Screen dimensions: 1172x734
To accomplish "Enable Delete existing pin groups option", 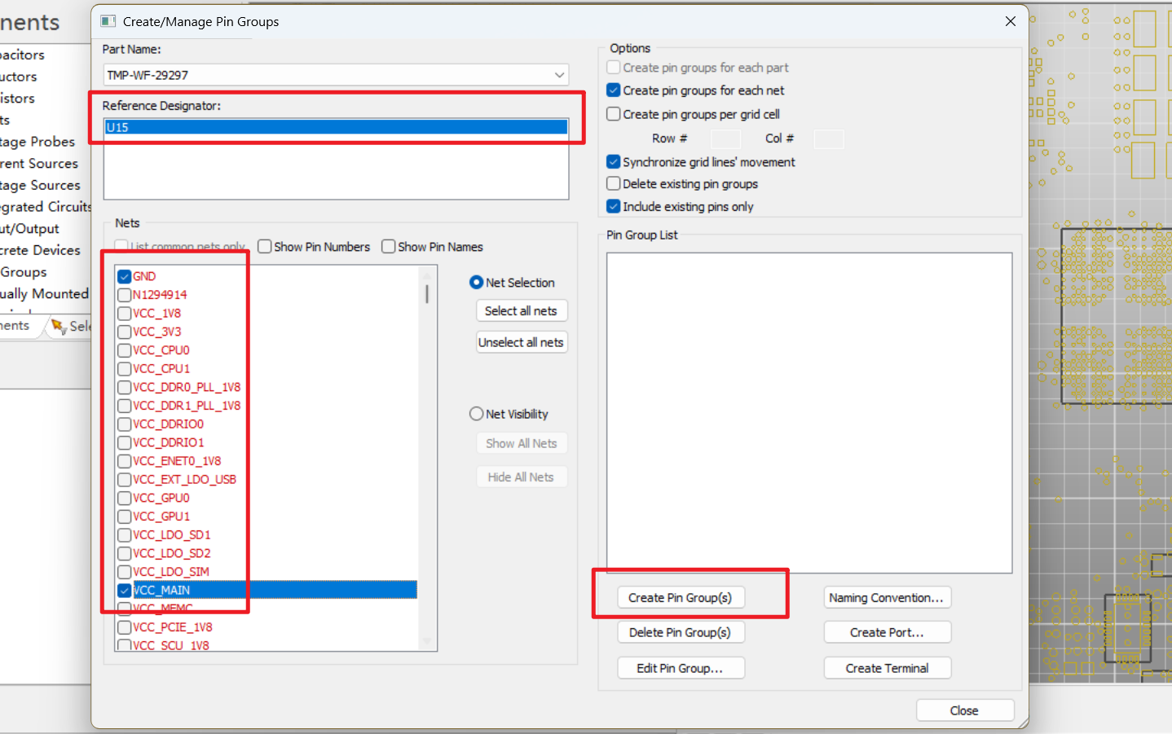I will [x=614, y=184].
